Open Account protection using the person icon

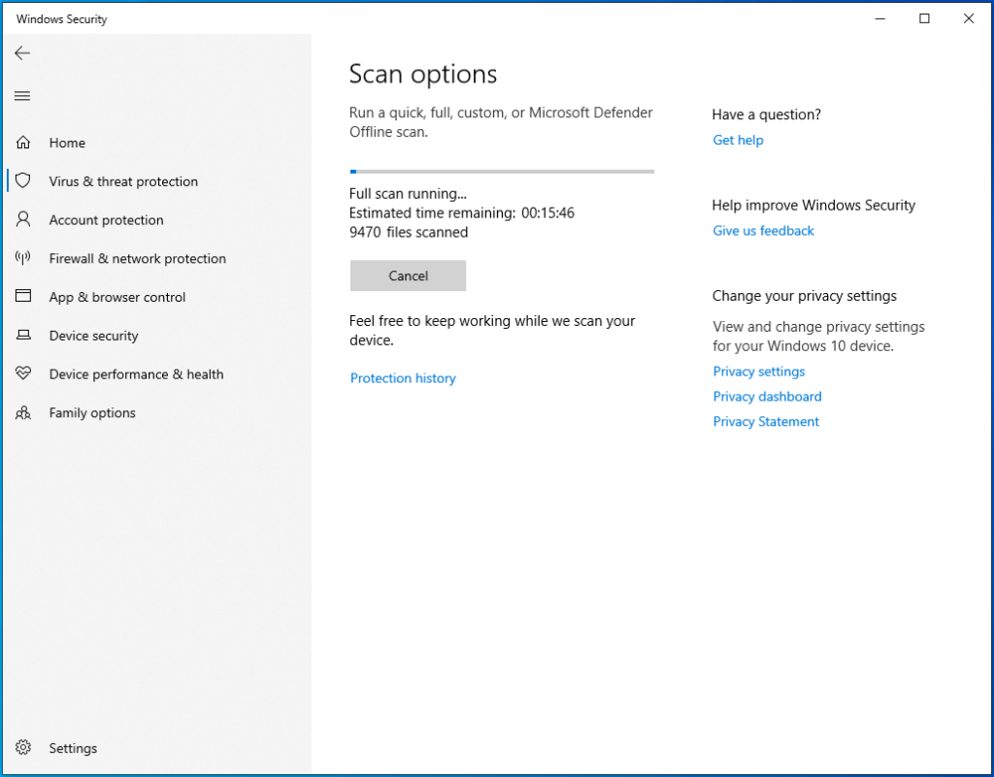coord(22,219)
